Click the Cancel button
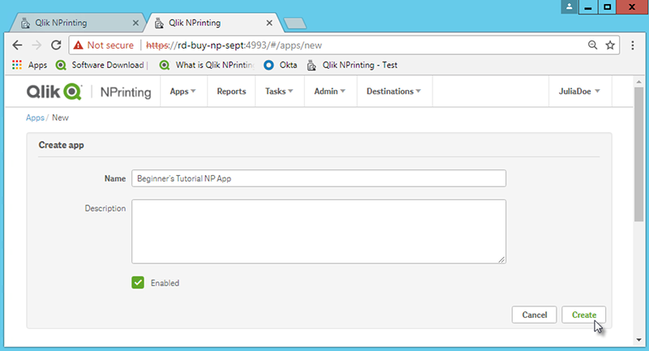 pyautogui.click(x=534, y=315)
